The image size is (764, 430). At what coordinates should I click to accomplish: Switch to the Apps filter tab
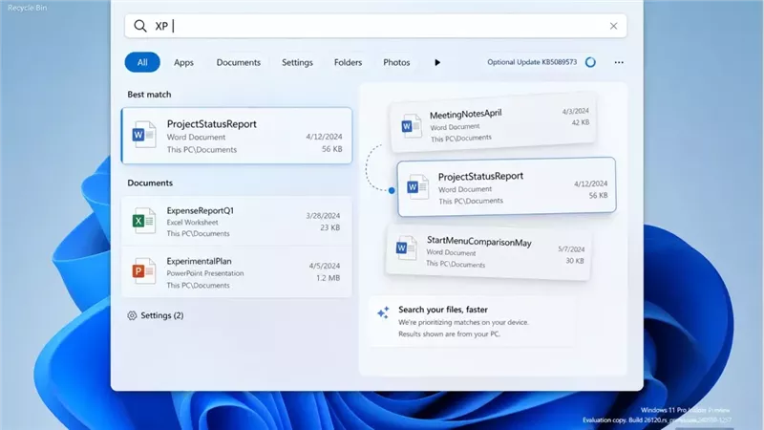[x=183, y=62]
